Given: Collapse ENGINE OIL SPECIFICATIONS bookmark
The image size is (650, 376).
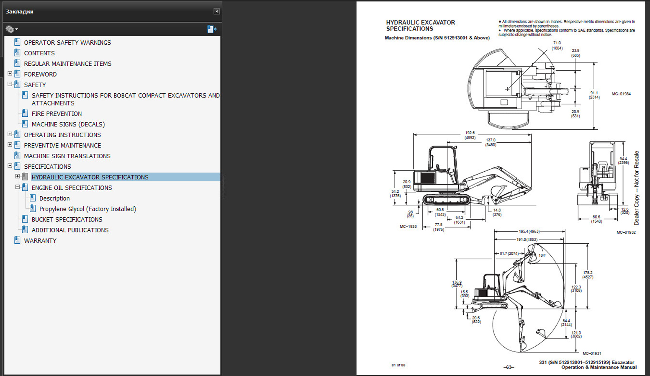Looking at the screenshot, I should click(17, 187).
